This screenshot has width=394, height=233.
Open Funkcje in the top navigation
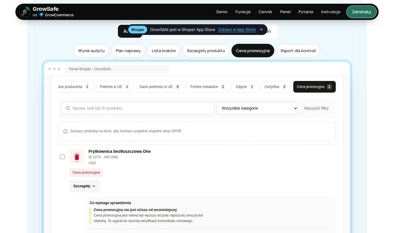(x=243, y=12)
